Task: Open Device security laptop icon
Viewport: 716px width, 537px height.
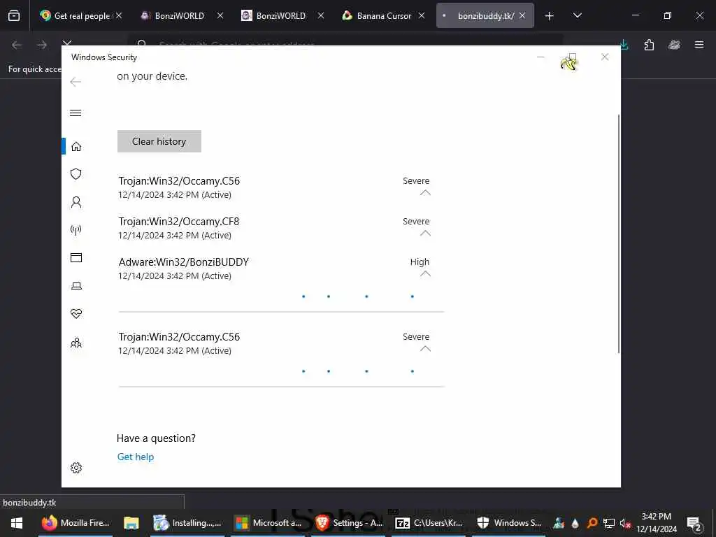Action: pos(76,286)
